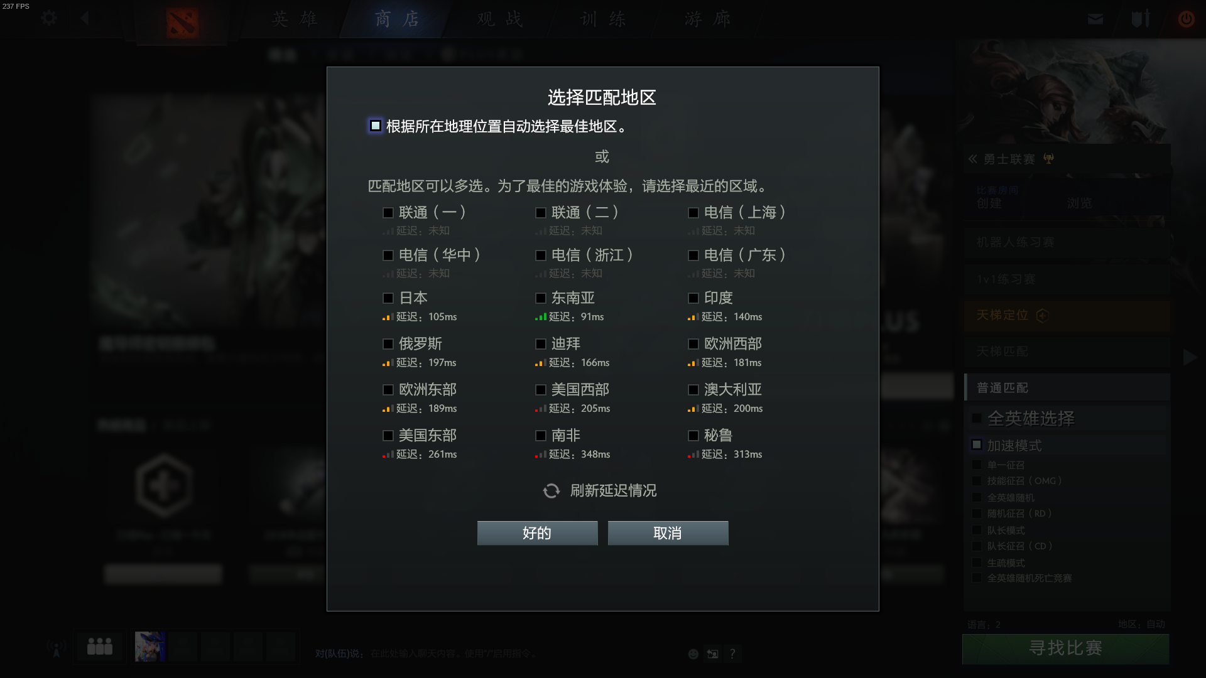Click the right arrow next page
The width and height of the screenshot is (1206, 678).
pos(1190,357)
